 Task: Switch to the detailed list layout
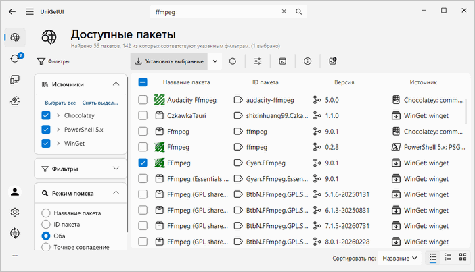coord(448,258)
